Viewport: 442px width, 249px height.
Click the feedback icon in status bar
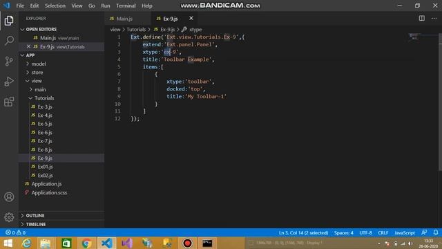pyautogui.click(x=424, y=232)
